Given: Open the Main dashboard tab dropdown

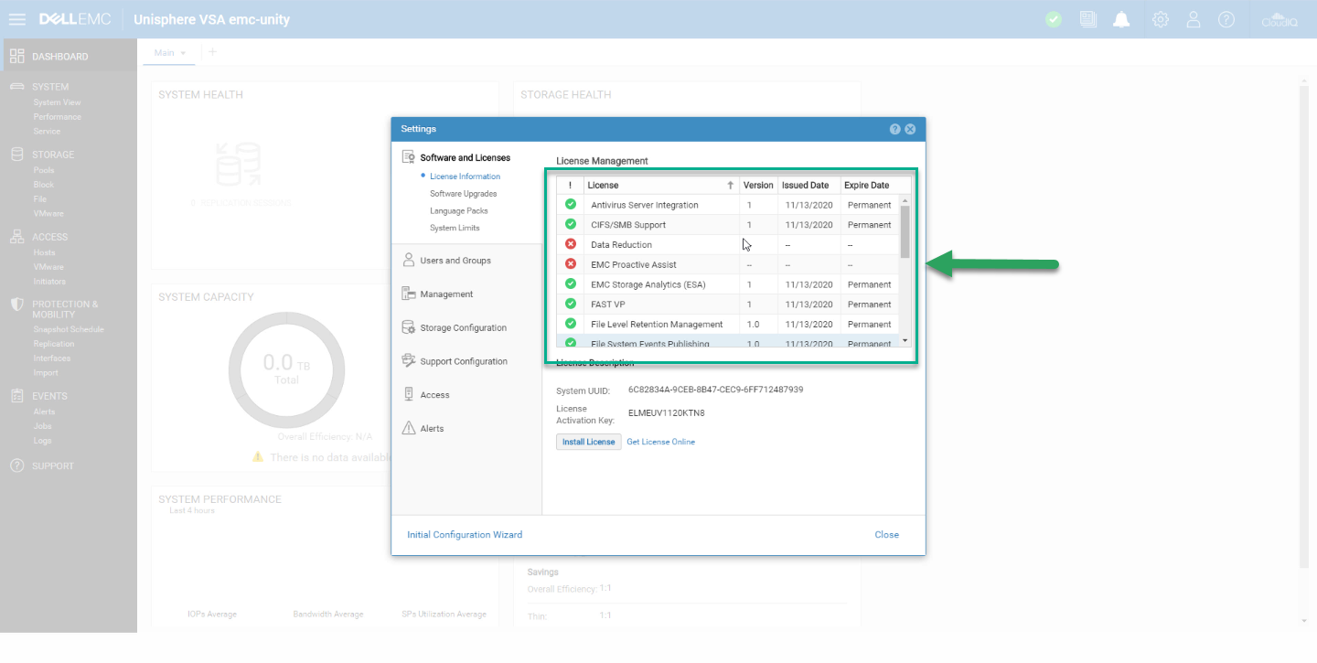Looking at the screenshot, I should [183, 53].
